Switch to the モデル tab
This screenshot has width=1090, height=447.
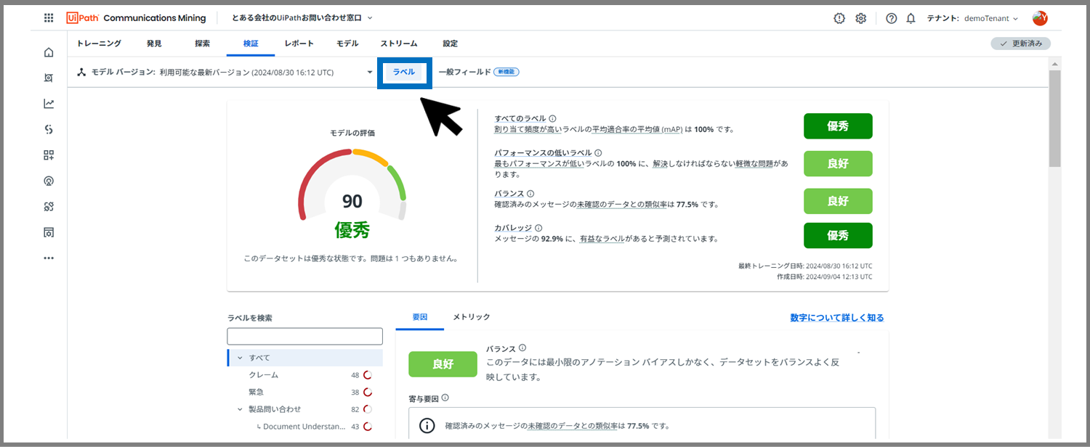347,44
